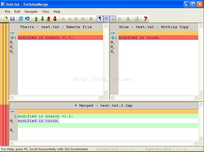Click the greyed double left-arrow block icon

point(83,19)
